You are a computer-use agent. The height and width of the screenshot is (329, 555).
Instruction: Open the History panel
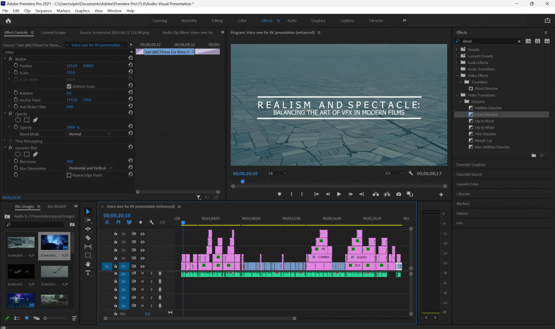pyautogui.click(x=462, y=214)
